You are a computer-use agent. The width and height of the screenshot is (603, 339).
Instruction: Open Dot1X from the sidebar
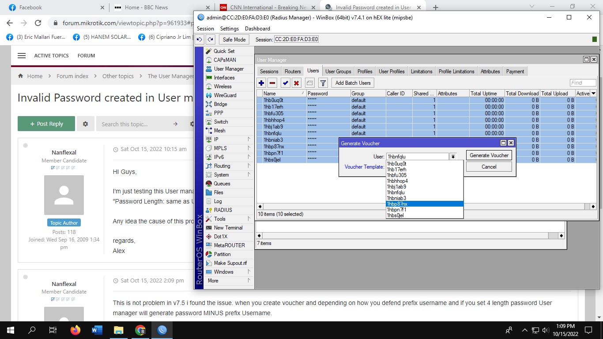click(221, 237)
